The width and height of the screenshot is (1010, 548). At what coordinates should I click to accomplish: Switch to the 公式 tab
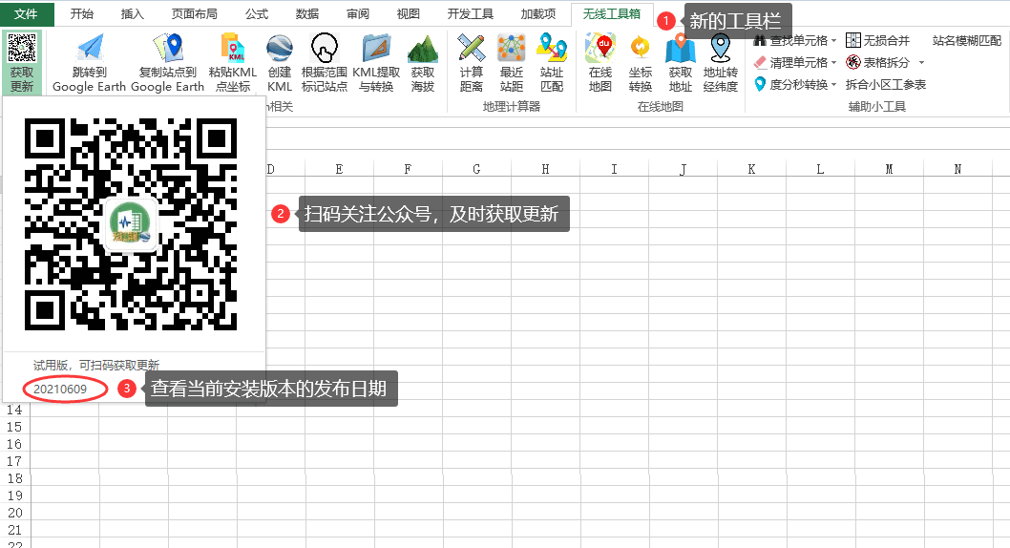[x=257, y=13]
